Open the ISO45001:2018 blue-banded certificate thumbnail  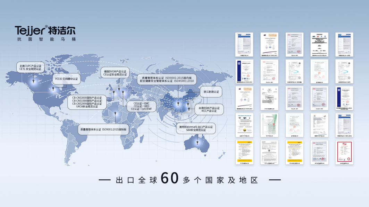[344, 98]
